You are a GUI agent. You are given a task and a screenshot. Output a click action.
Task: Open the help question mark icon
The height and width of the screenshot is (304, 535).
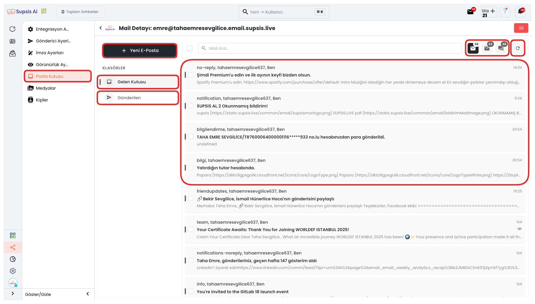click(x=505, y=12)
